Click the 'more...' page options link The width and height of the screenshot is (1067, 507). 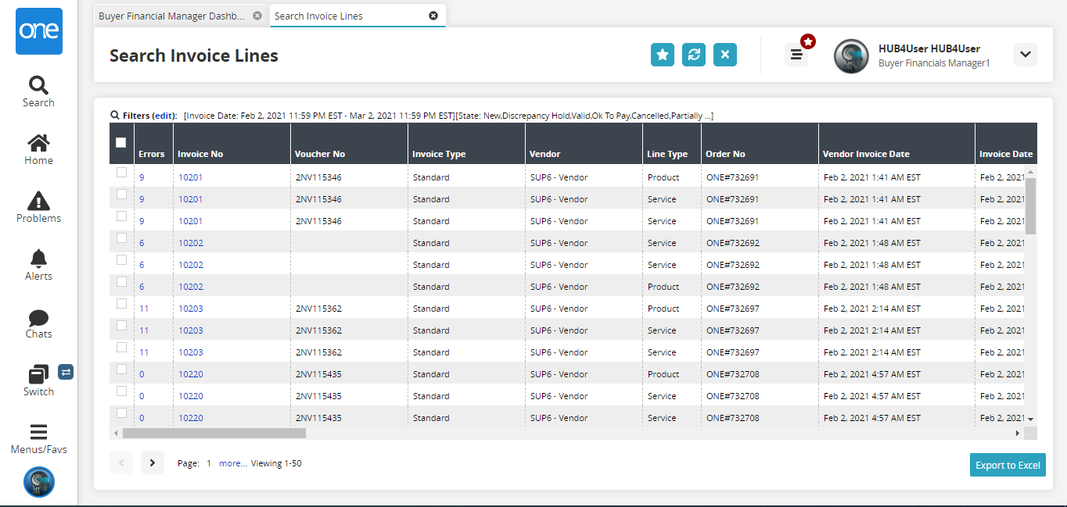(x=232, y=463)
